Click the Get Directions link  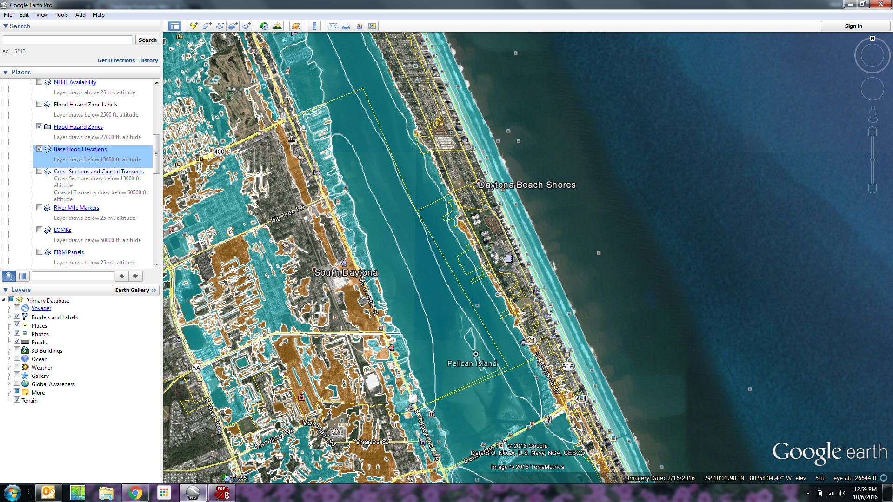(x=116, y=60)
